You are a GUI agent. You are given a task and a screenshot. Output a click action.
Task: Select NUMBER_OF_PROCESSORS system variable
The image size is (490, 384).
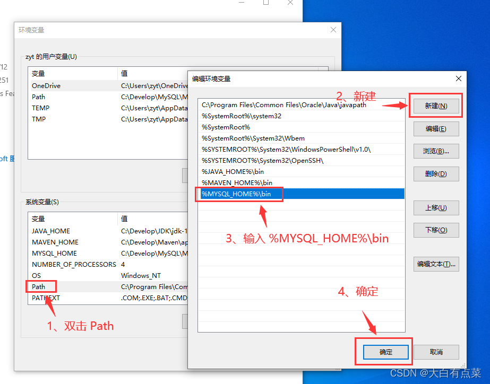[x=108, y=265]
